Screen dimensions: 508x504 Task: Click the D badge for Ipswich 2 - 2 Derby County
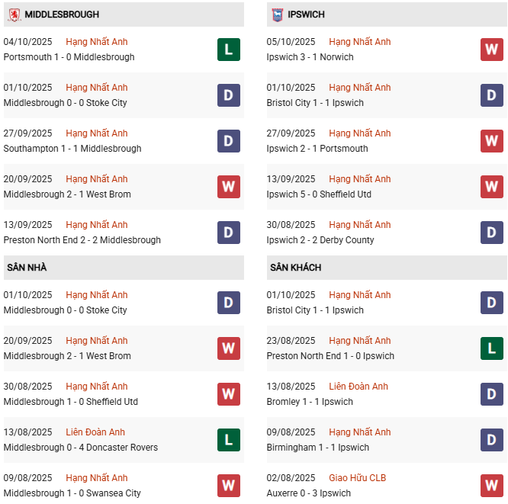pyautogui.click(x=492, y=233)
